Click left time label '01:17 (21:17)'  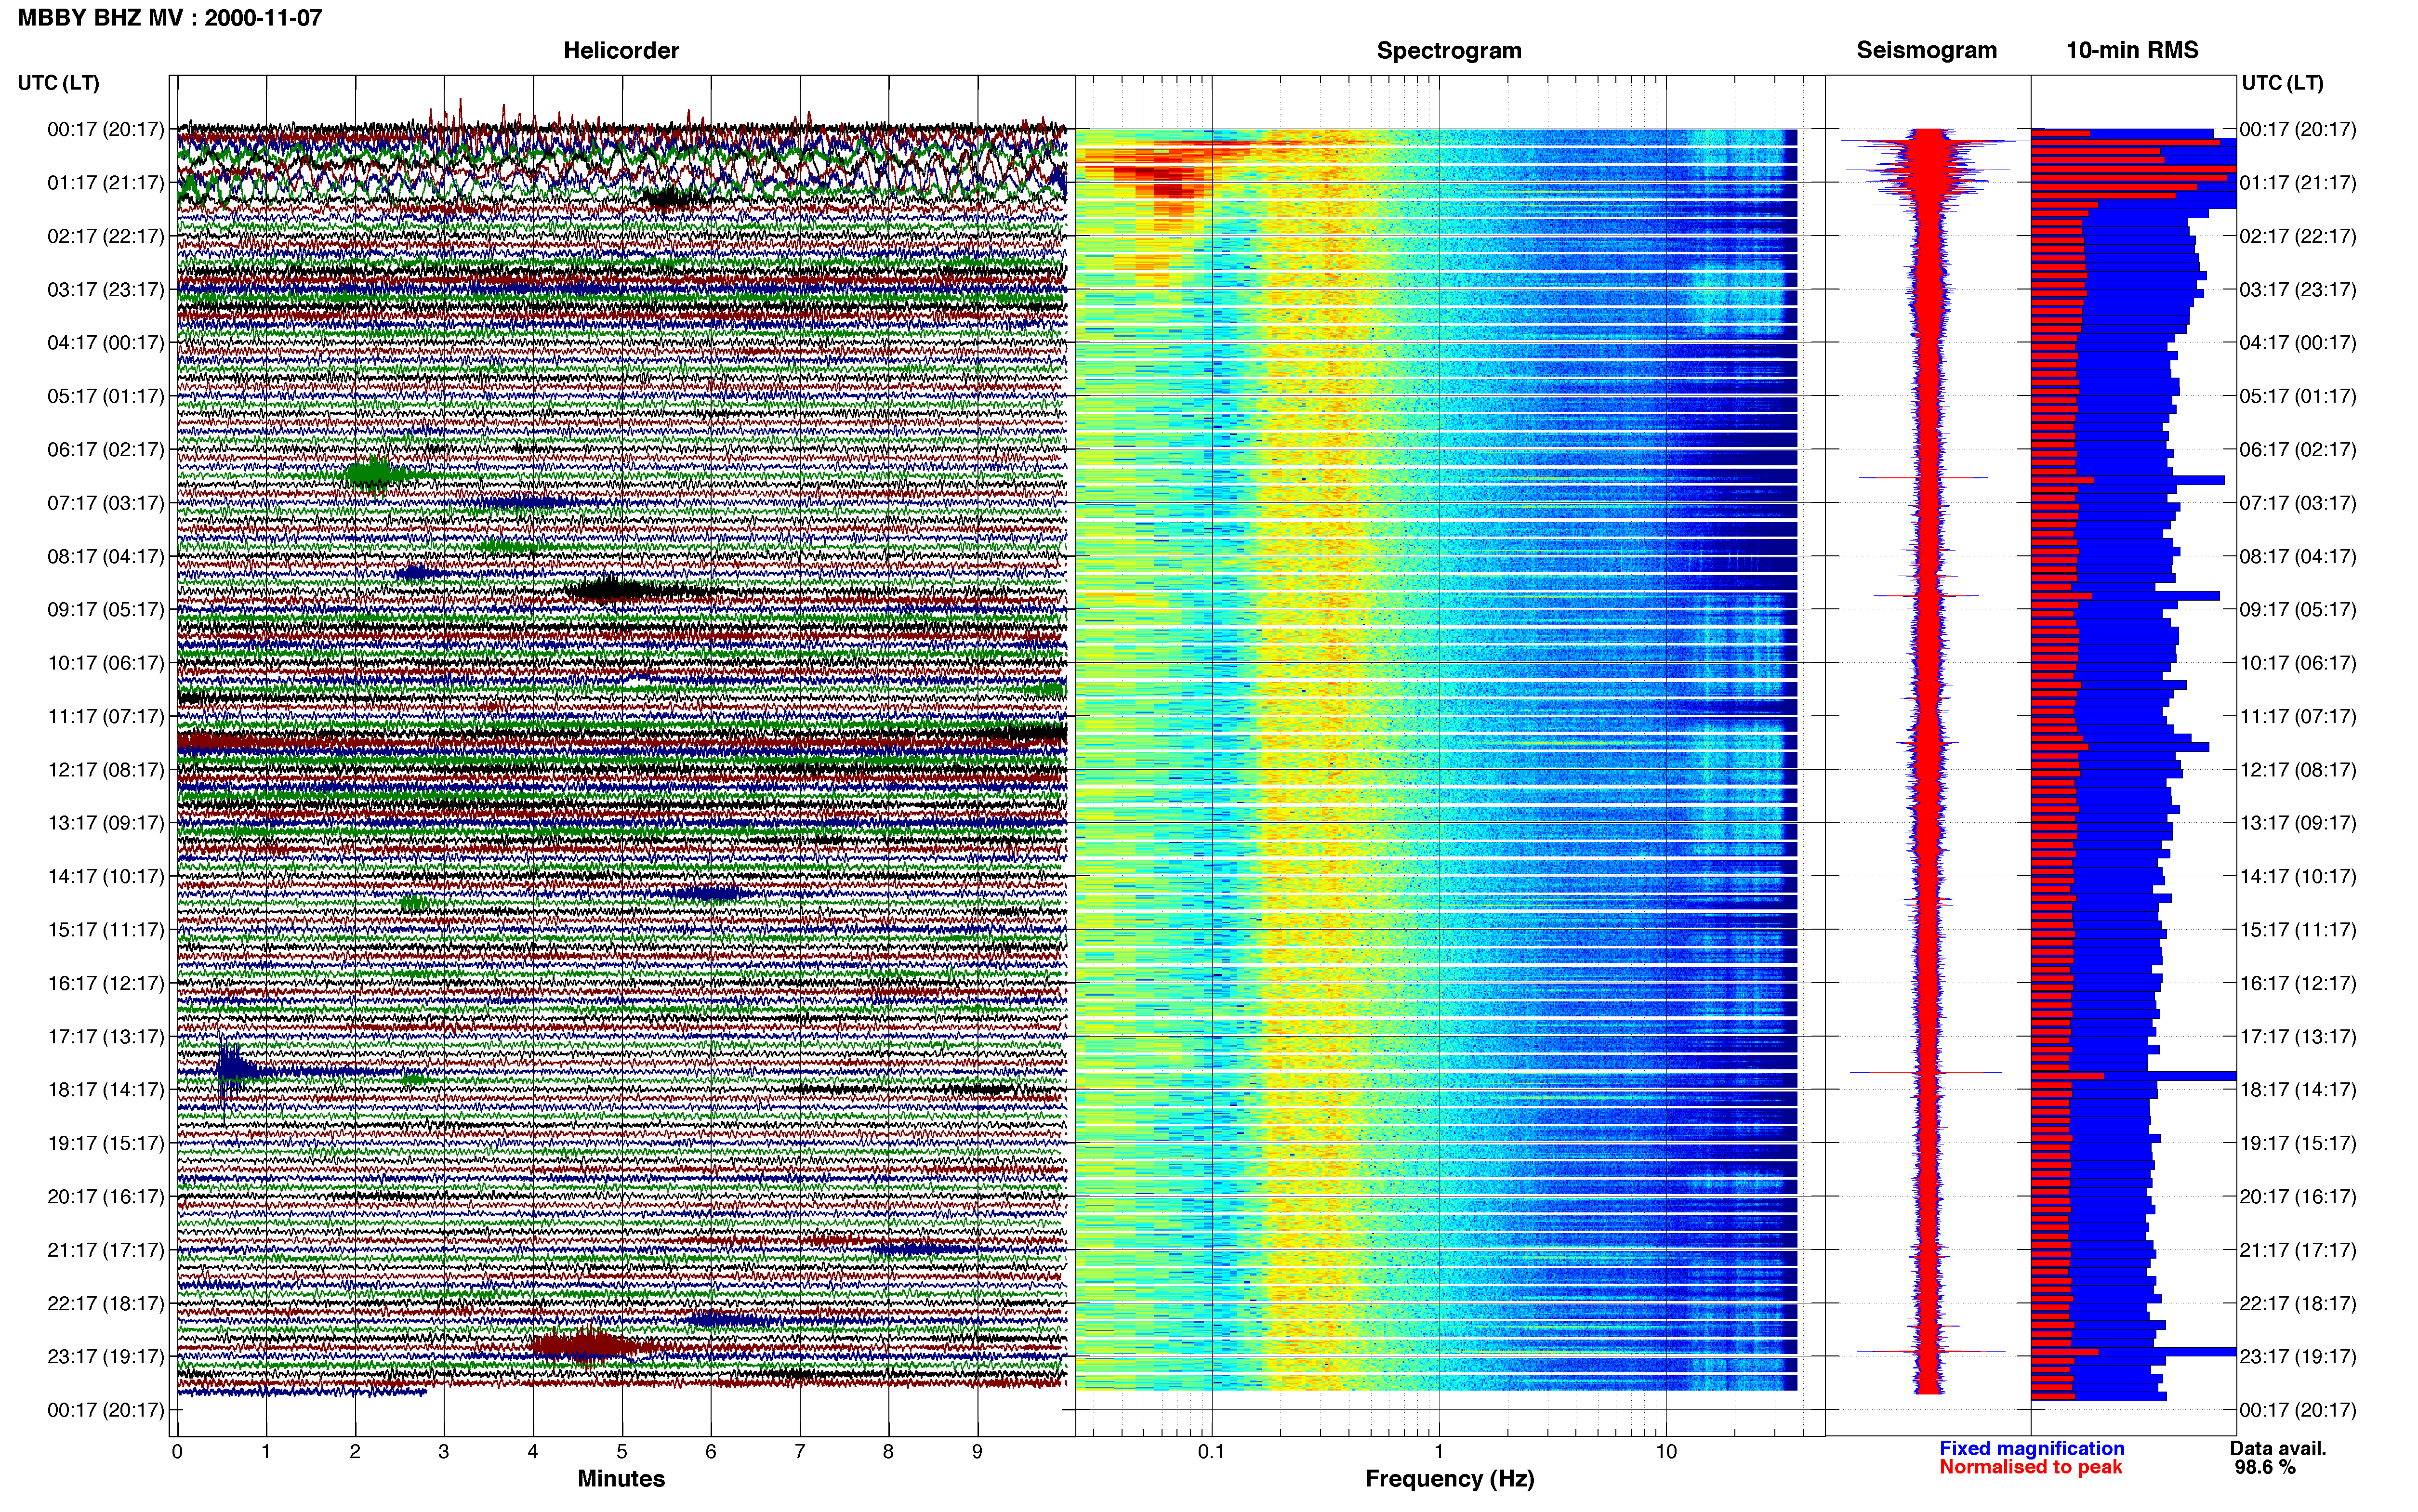coord(105,183)
